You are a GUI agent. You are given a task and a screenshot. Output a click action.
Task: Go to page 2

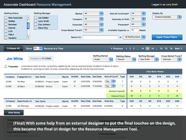[x=130, y=49]
